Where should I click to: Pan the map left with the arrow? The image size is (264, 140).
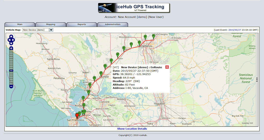[9, 40]
